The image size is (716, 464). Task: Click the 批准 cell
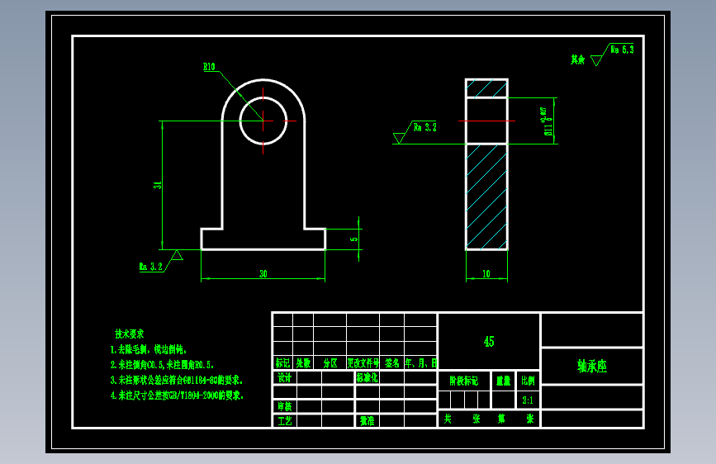[367, 420]
